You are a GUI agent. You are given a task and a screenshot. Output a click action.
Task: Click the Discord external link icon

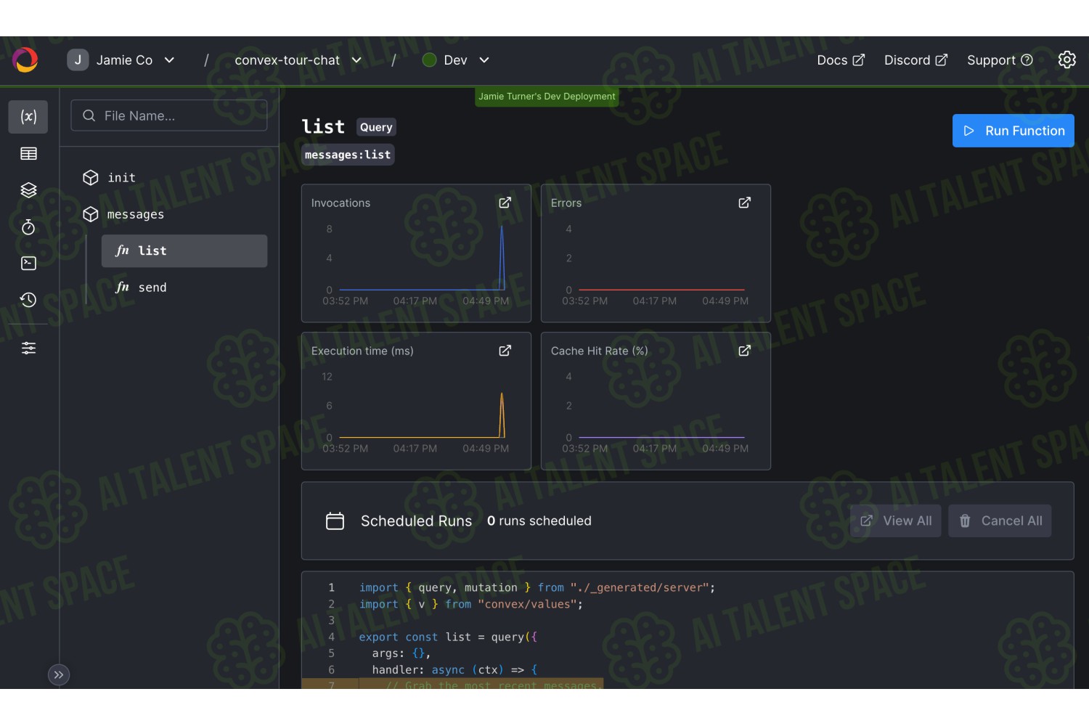point(941,60)
